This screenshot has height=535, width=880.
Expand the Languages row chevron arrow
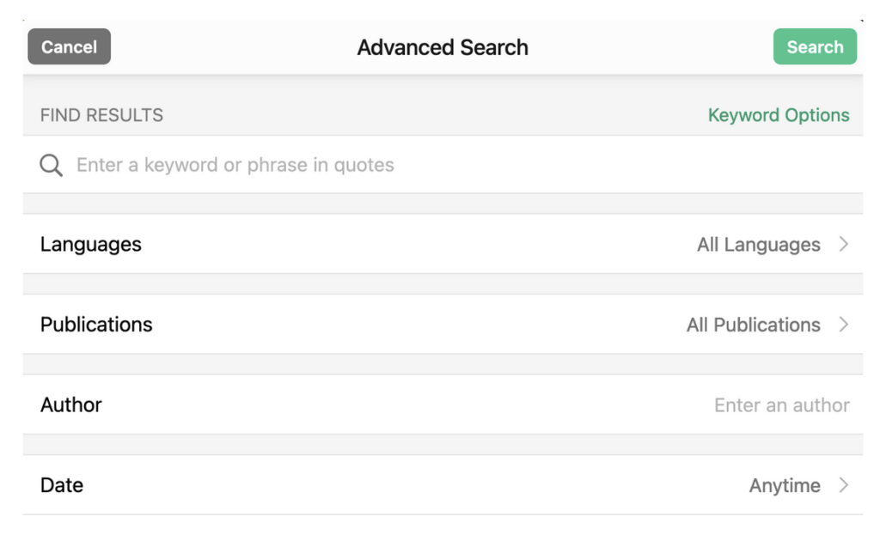[x=844, y=245]
